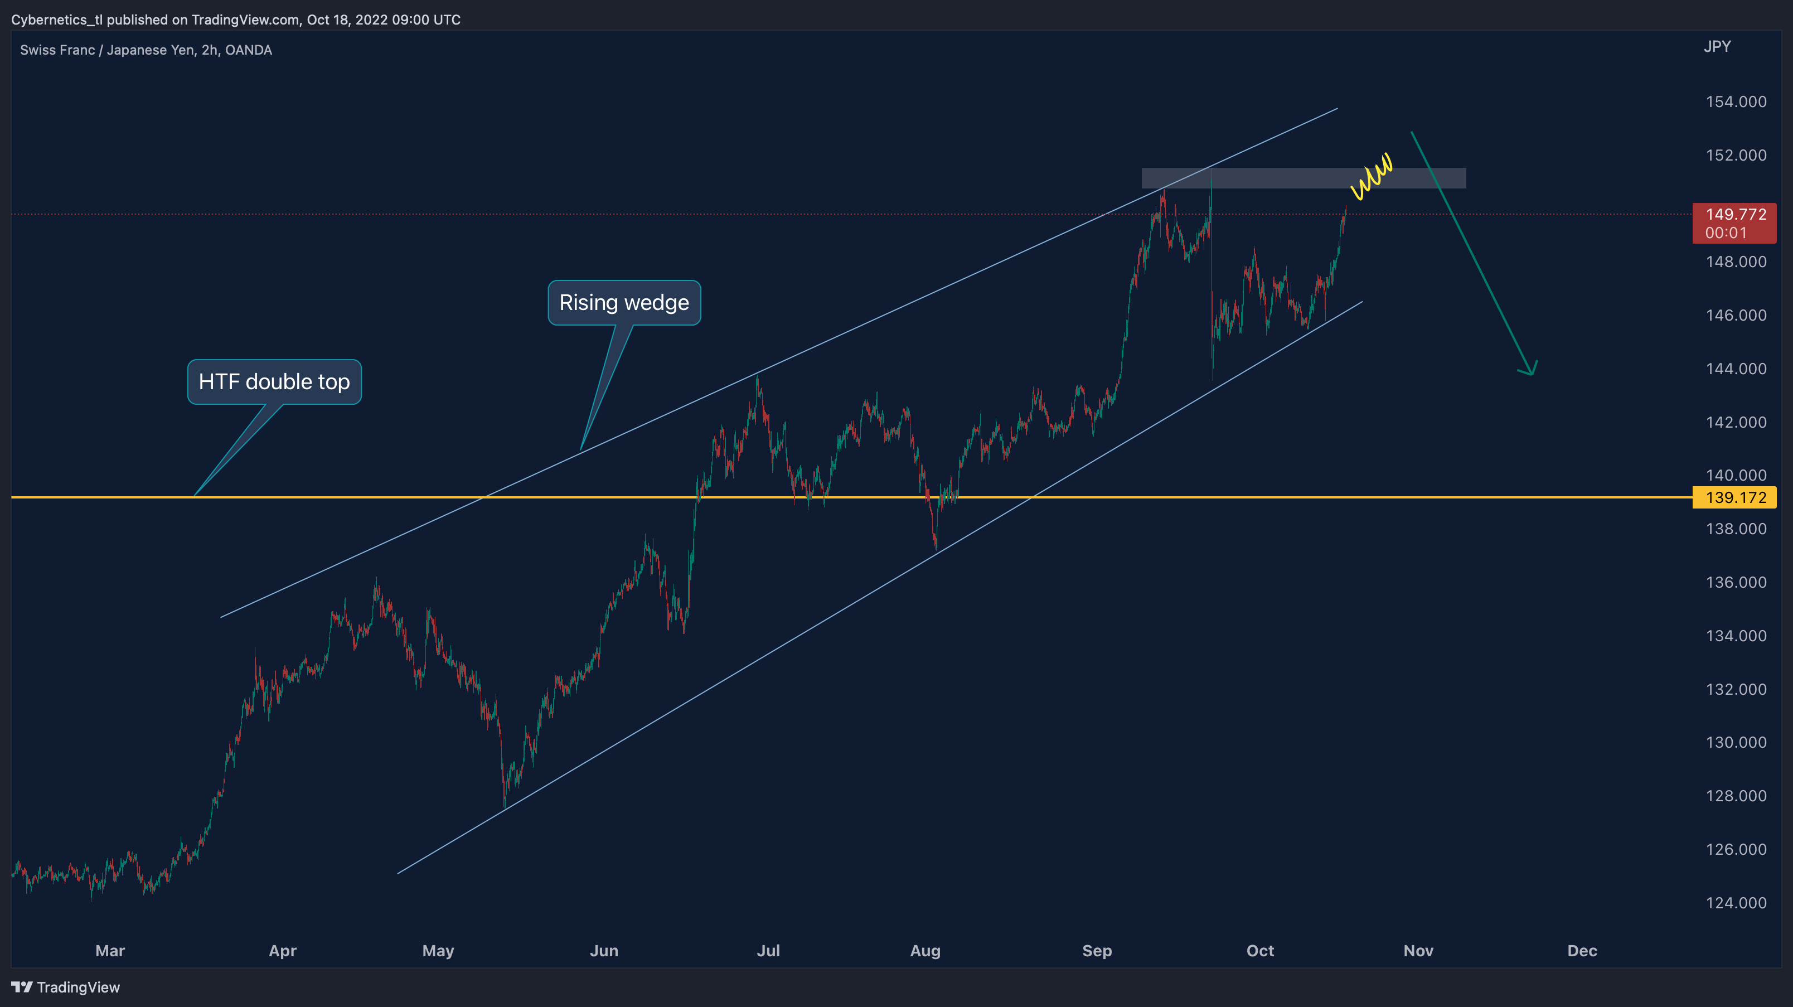Click the yellow 139.172 price label

coord(1734,497)
